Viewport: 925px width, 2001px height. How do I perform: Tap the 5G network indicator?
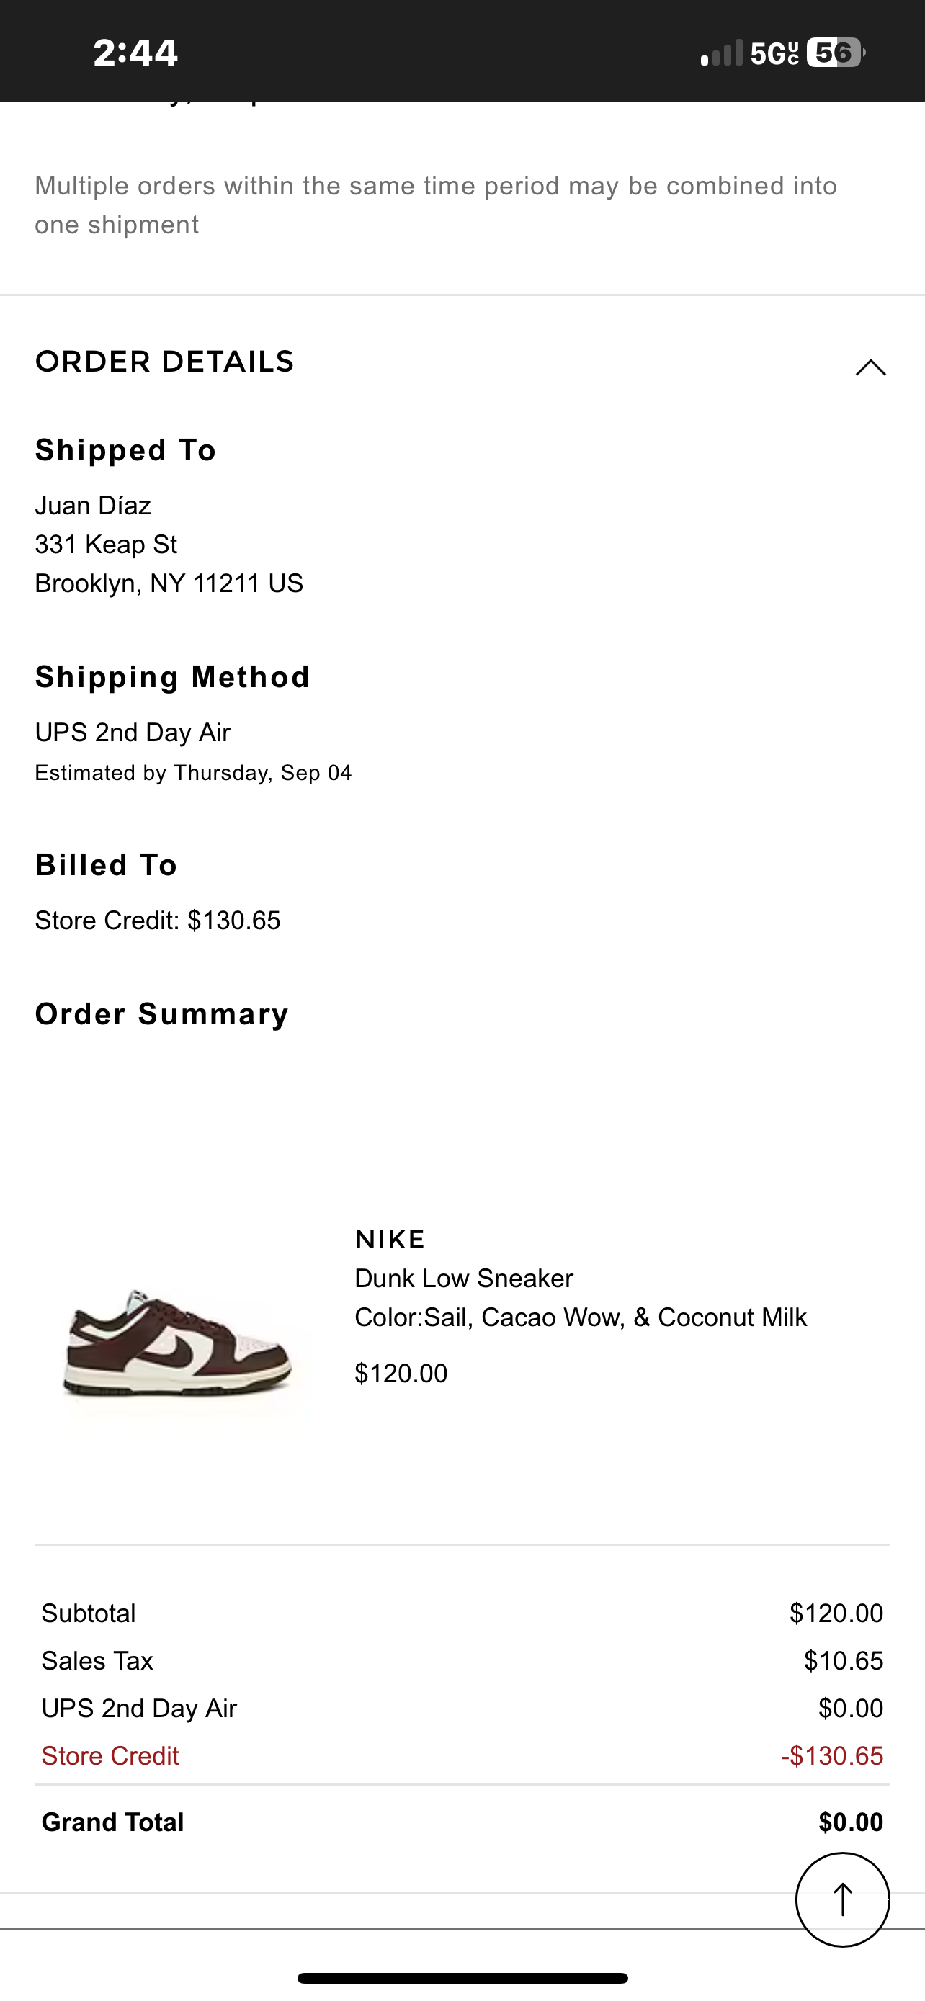click(774, 53)
